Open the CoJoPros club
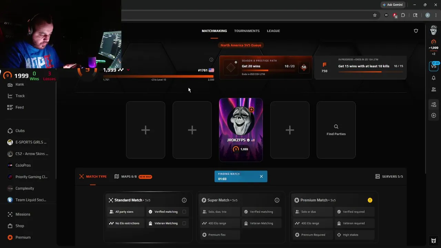The image size is (441, 248). 19,165
